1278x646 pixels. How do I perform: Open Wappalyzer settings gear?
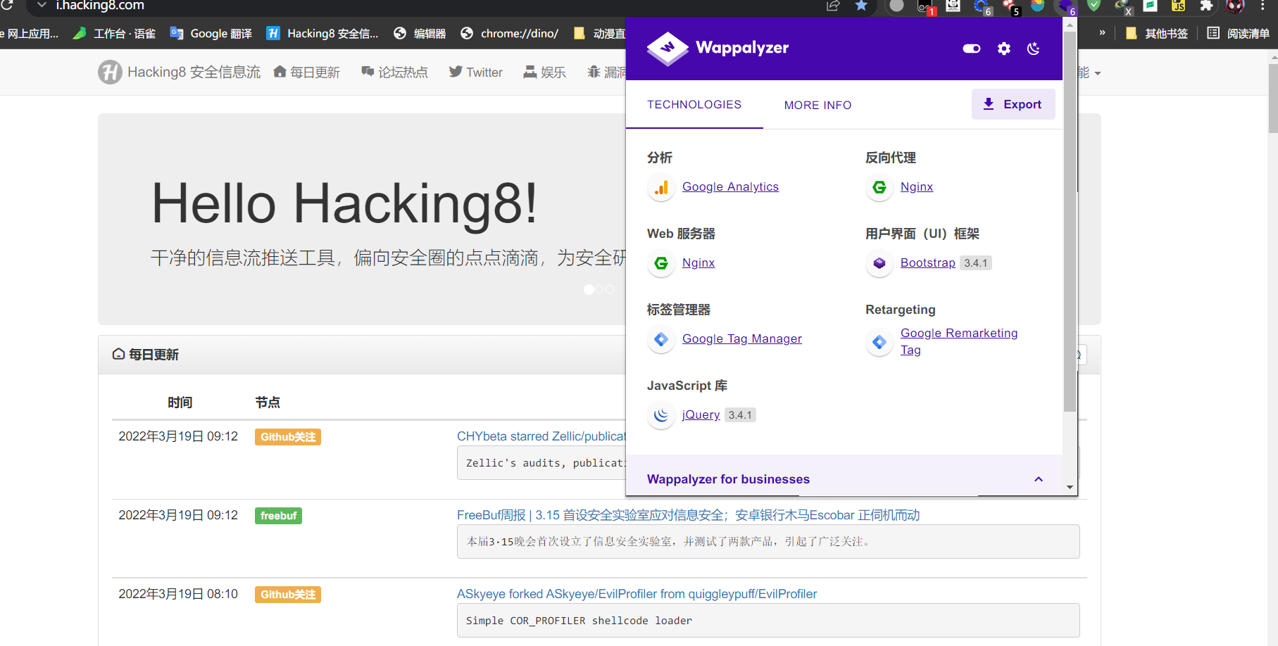coord(1004,49)
